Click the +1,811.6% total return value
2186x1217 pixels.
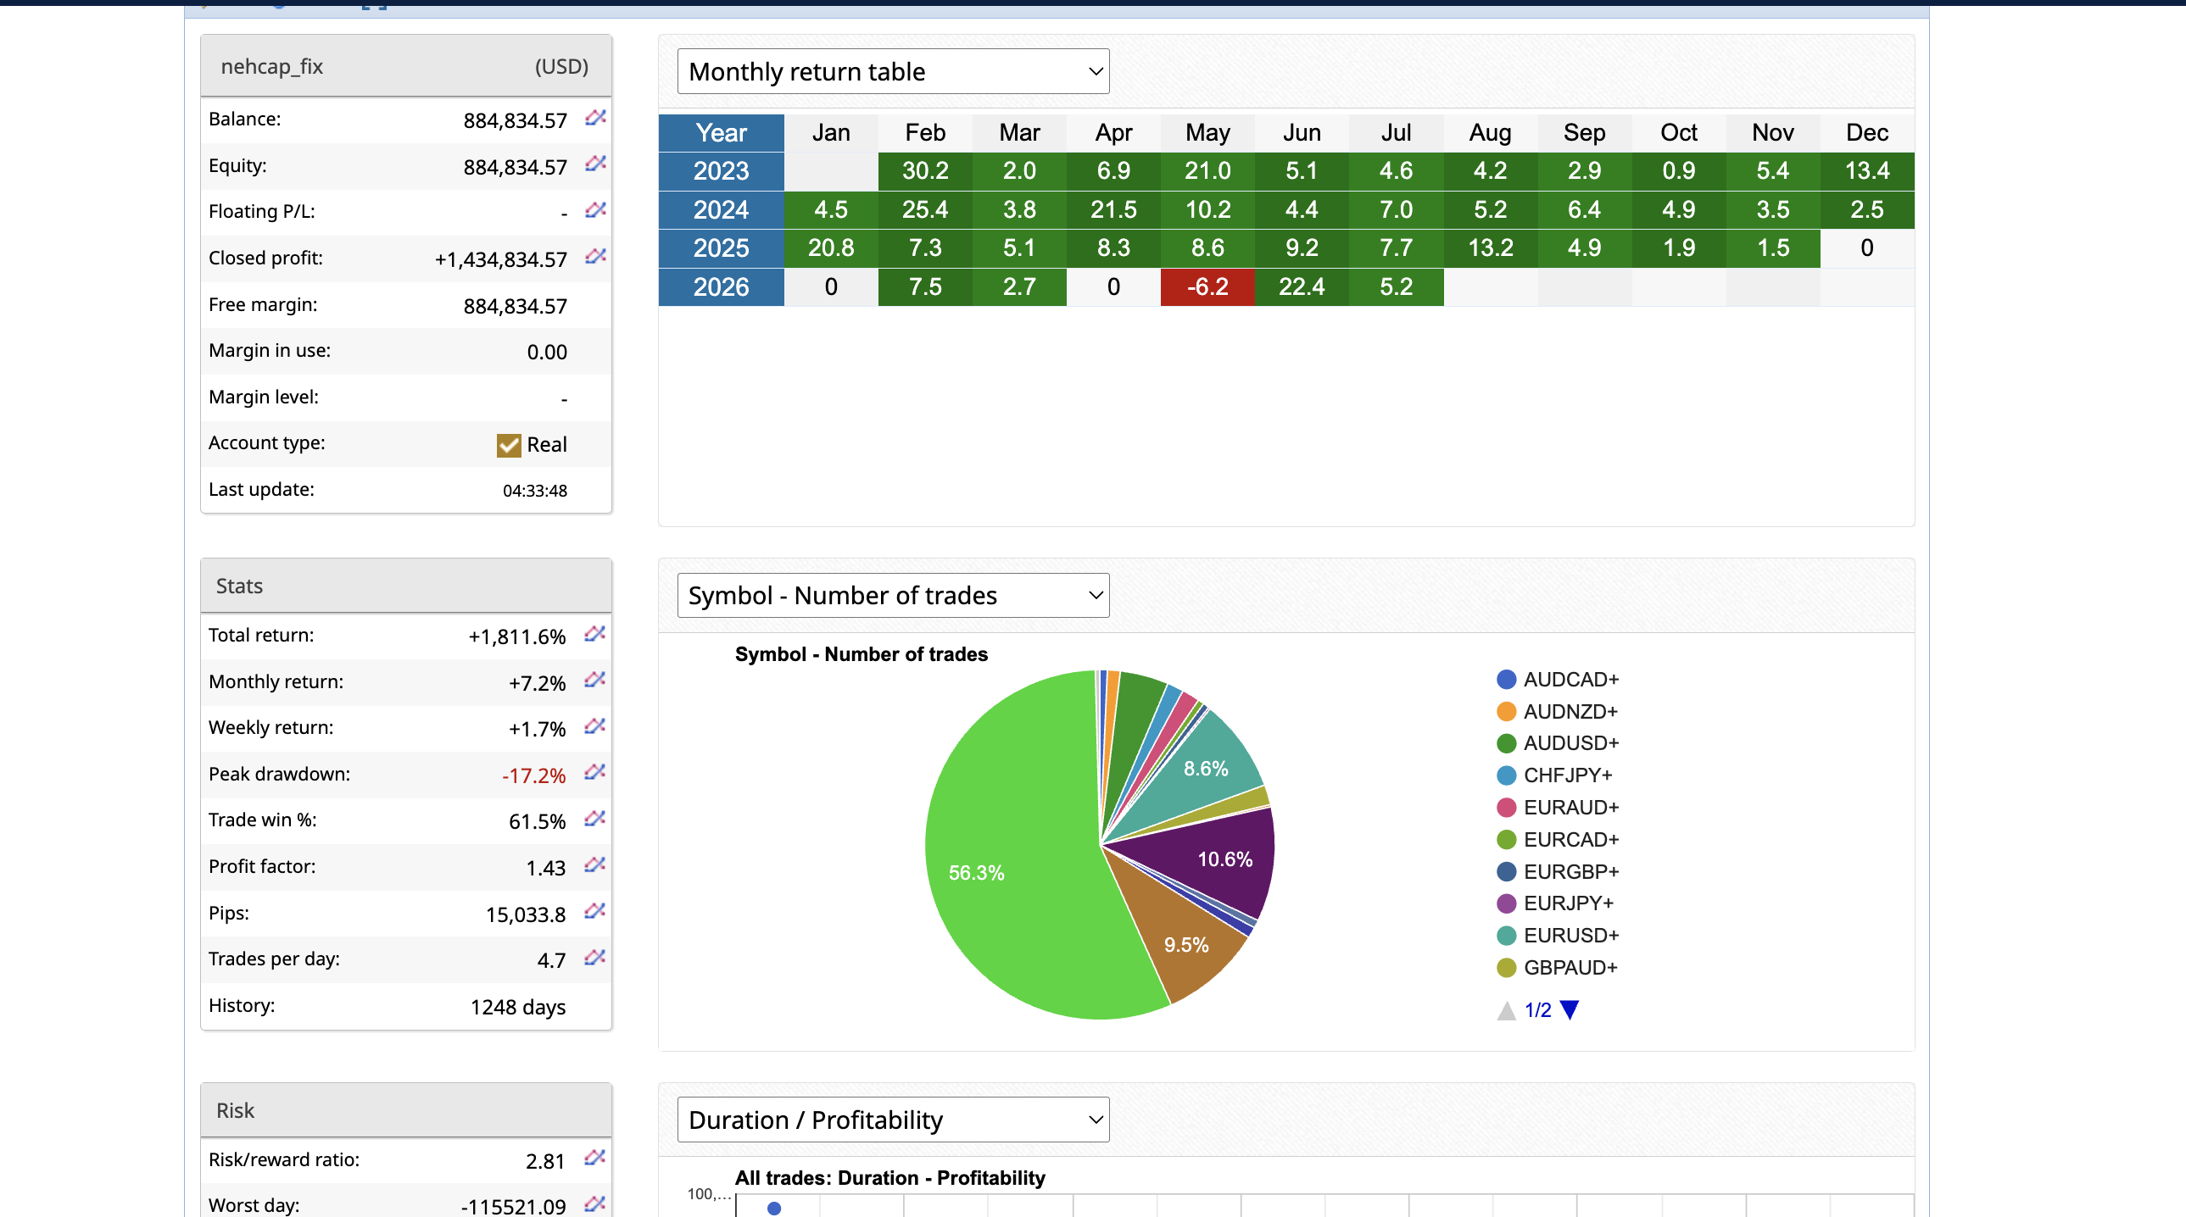pos(516,637)
